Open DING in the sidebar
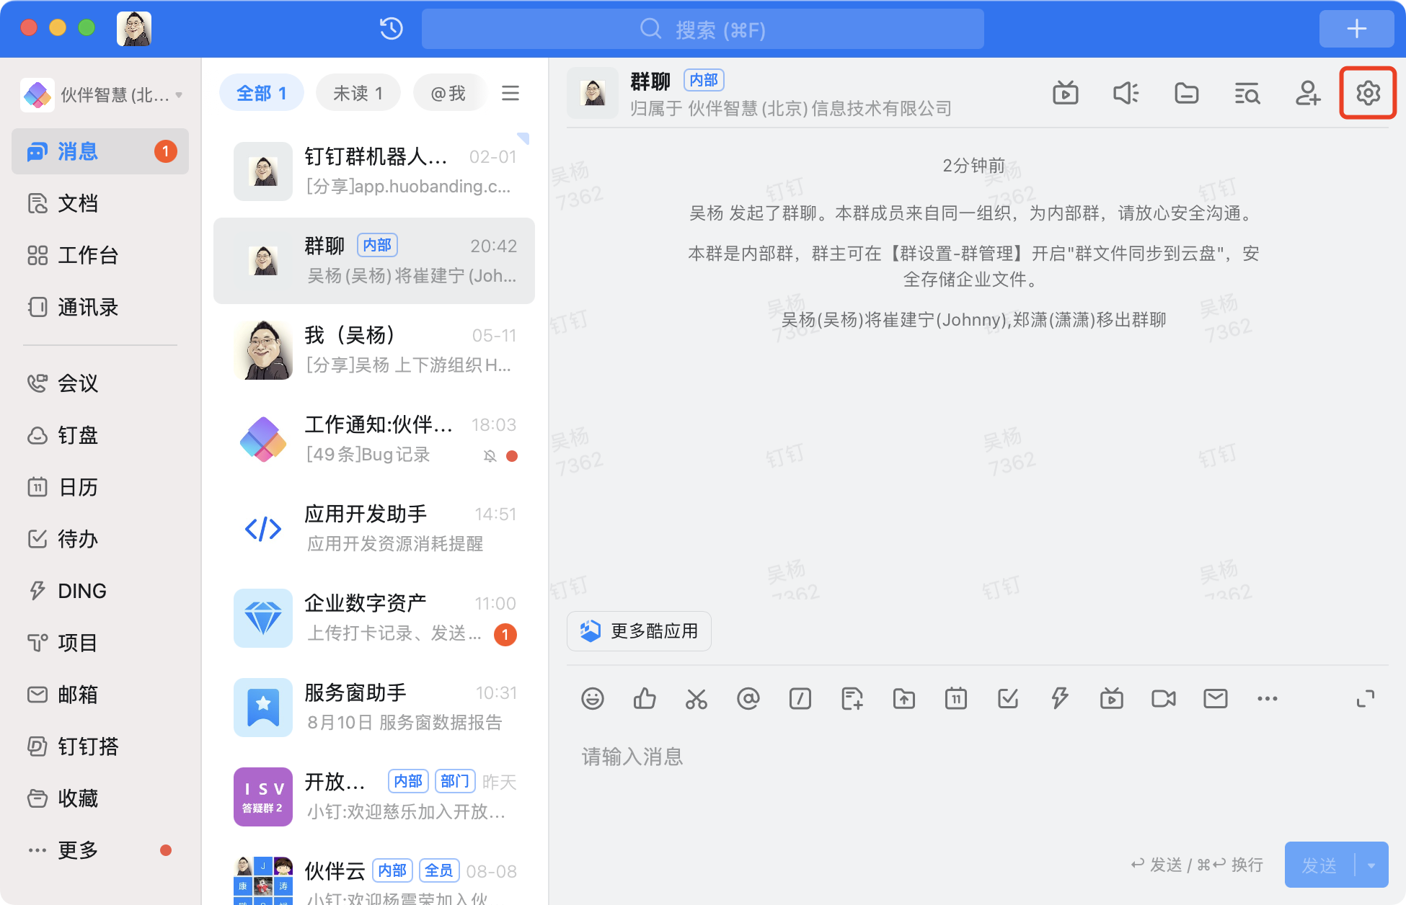This screenshot has height=905, width=1406. click(100, 591)
